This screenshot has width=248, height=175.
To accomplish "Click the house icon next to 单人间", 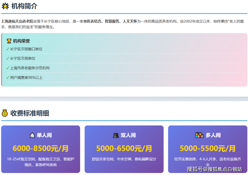I will click(32, 135).
